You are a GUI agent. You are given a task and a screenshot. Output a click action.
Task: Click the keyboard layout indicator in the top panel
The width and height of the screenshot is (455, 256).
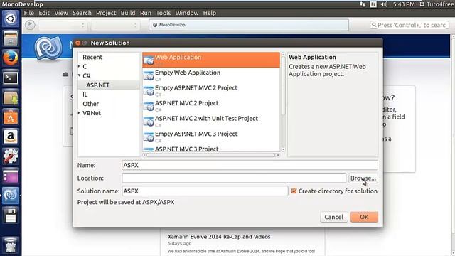[x=373, y=4]
